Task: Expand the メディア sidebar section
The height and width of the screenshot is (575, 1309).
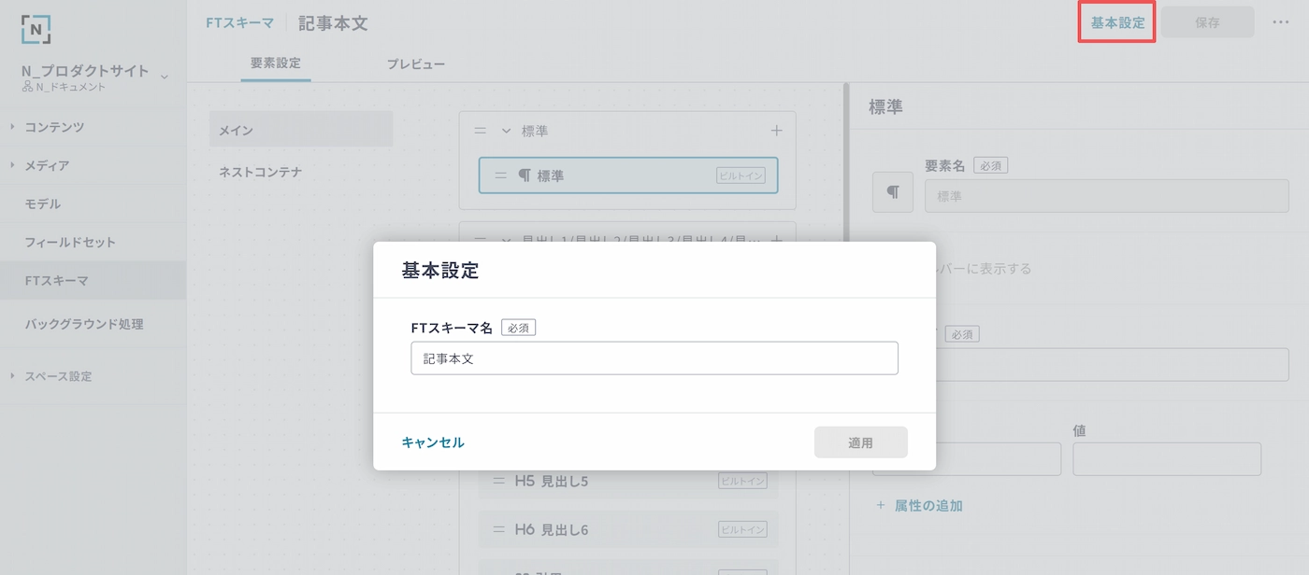Action: pyautogui.click(x=47, y=165)
